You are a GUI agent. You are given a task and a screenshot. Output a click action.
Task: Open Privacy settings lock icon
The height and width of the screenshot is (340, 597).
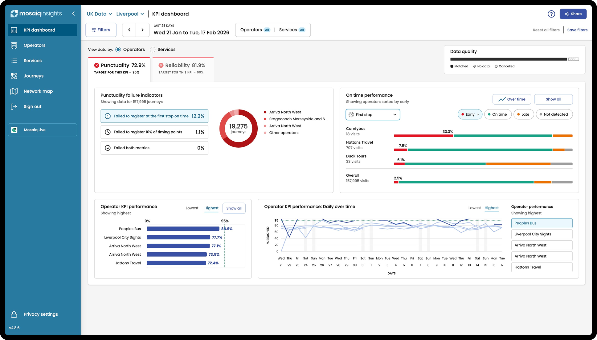coord(14,314)
